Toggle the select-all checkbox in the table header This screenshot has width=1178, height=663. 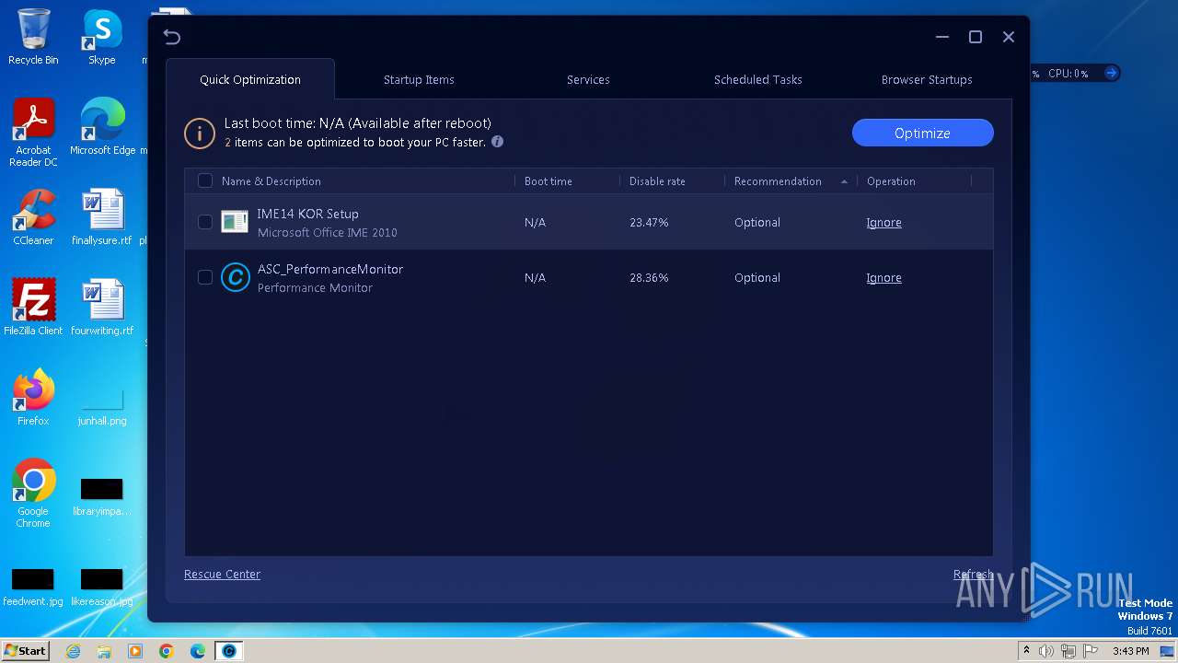(205, 181)
